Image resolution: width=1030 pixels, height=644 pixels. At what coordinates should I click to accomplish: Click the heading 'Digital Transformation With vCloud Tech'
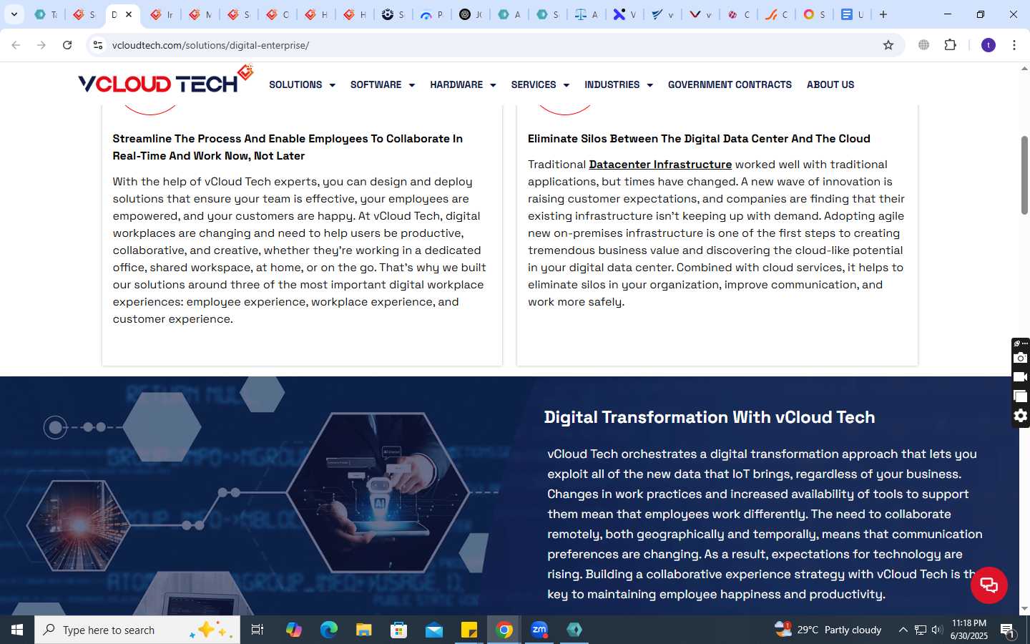(x=710, y=417)
